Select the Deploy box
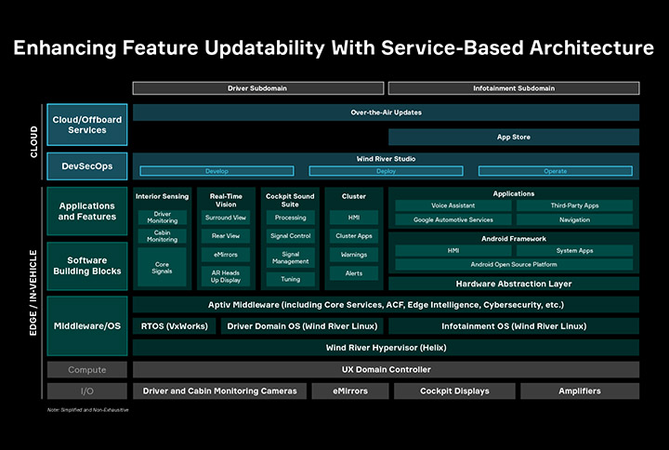The height and width of the screenshot is (450, 669). [387, 171]
